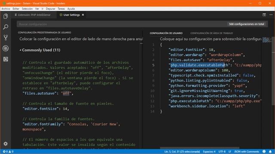This screenshot has width=275, height=154.
Task: Click the "python.formatting.provider" line
Action: (x=208, y=86)
